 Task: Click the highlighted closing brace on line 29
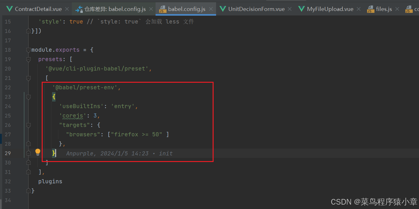point(54,153)
